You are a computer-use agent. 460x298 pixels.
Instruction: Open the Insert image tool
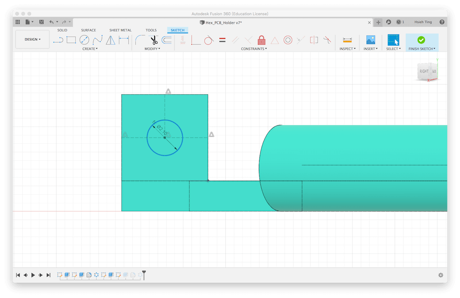point(370,40)
